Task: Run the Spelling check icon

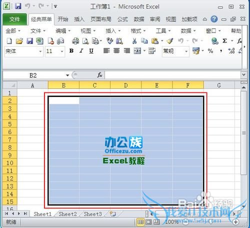Action: [109, 41]
